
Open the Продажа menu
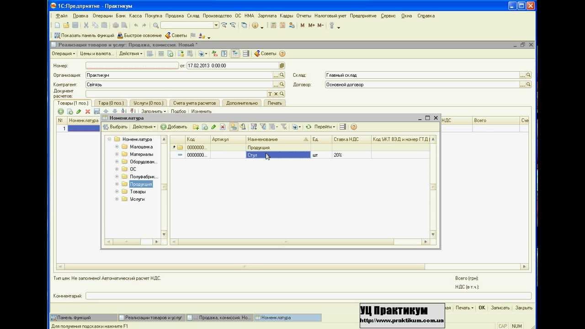175,16
